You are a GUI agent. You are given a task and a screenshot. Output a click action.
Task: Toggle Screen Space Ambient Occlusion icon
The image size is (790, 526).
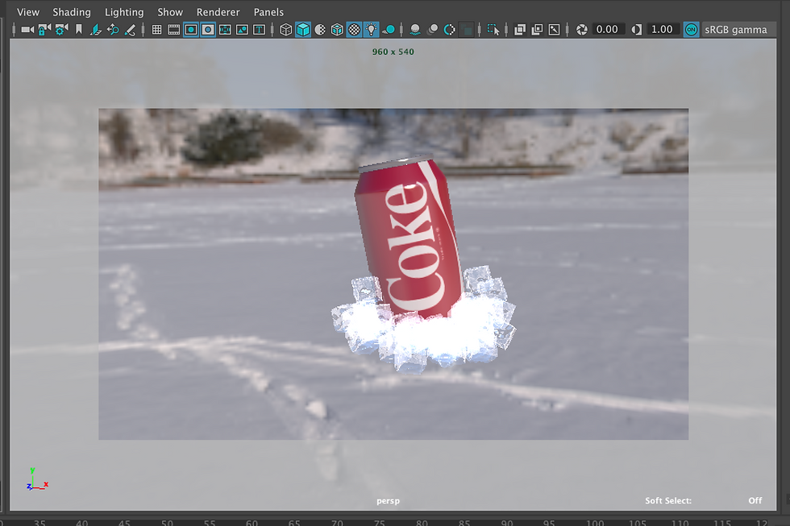415,30
